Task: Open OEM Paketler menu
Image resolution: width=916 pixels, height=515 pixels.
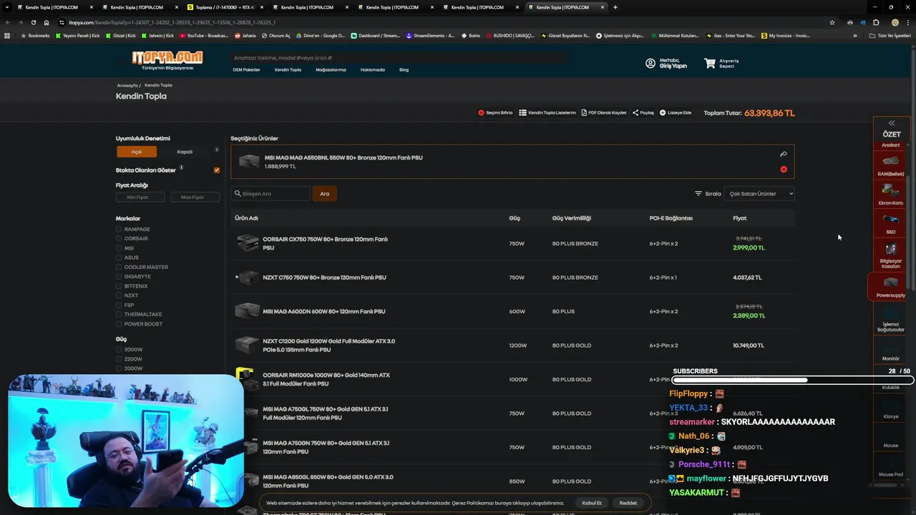Action: click(246, 70)
